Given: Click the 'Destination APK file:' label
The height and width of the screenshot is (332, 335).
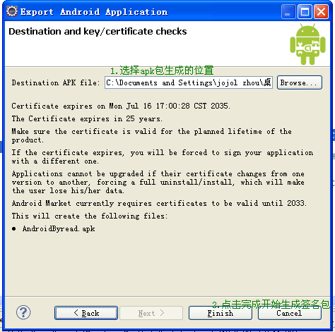Looking at the screenshot, I should (56, 82).
